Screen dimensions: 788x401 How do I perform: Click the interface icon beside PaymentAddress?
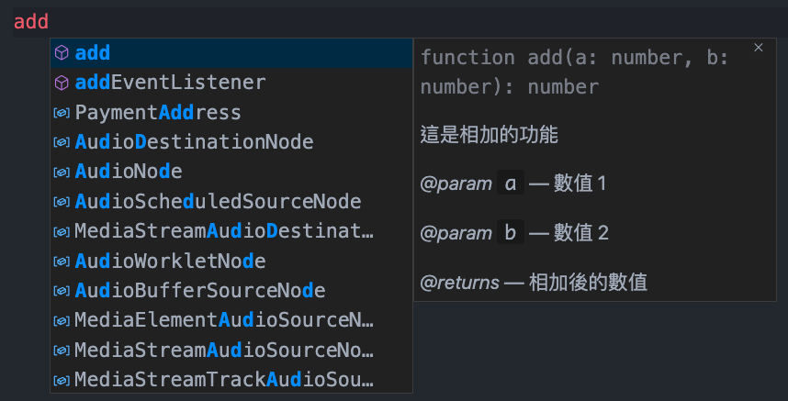(62, 113)
